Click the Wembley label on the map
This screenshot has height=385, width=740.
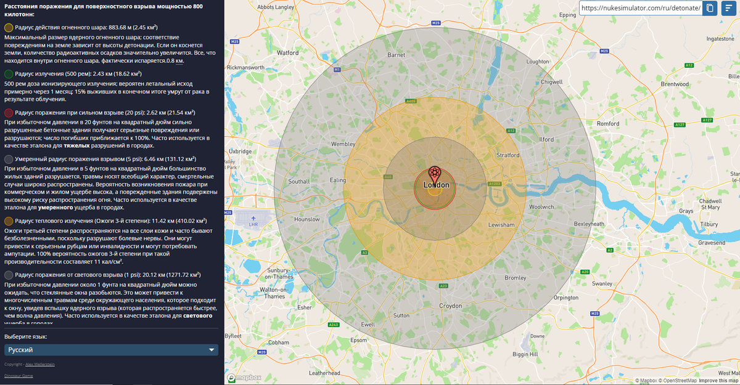[x=343, y=144]
